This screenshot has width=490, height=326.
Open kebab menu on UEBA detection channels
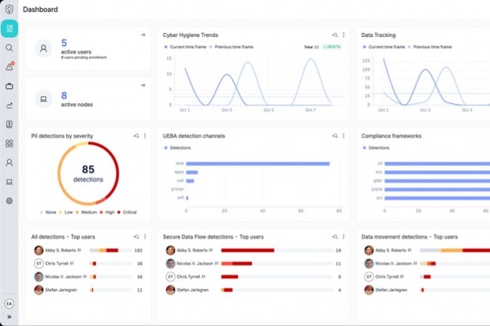[344, 136]
